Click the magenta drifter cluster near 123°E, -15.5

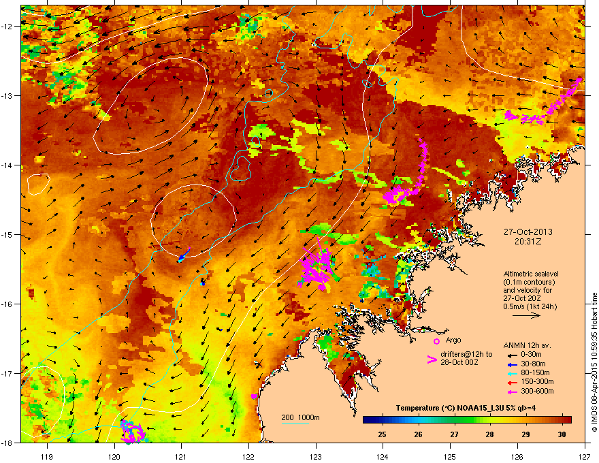pyautogui.click(x=318, y=268)
